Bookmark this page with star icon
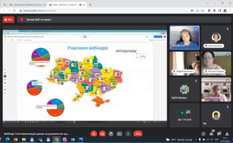The height and width of the screenshot is (143, 233). (203, 10)
